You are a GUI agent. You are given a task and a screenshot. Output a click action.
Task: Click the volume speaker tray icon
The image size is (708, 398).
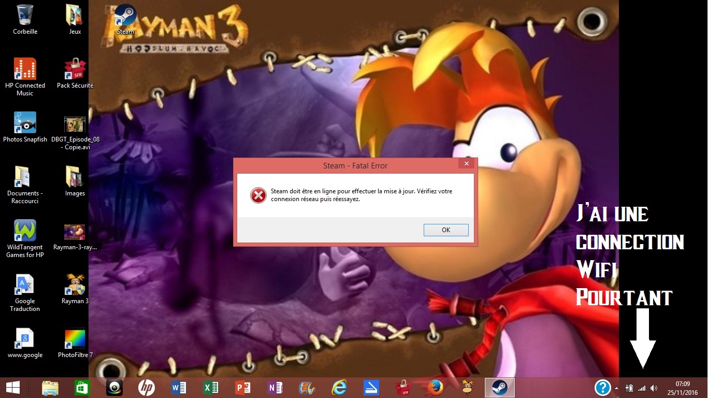pos(654,388)
